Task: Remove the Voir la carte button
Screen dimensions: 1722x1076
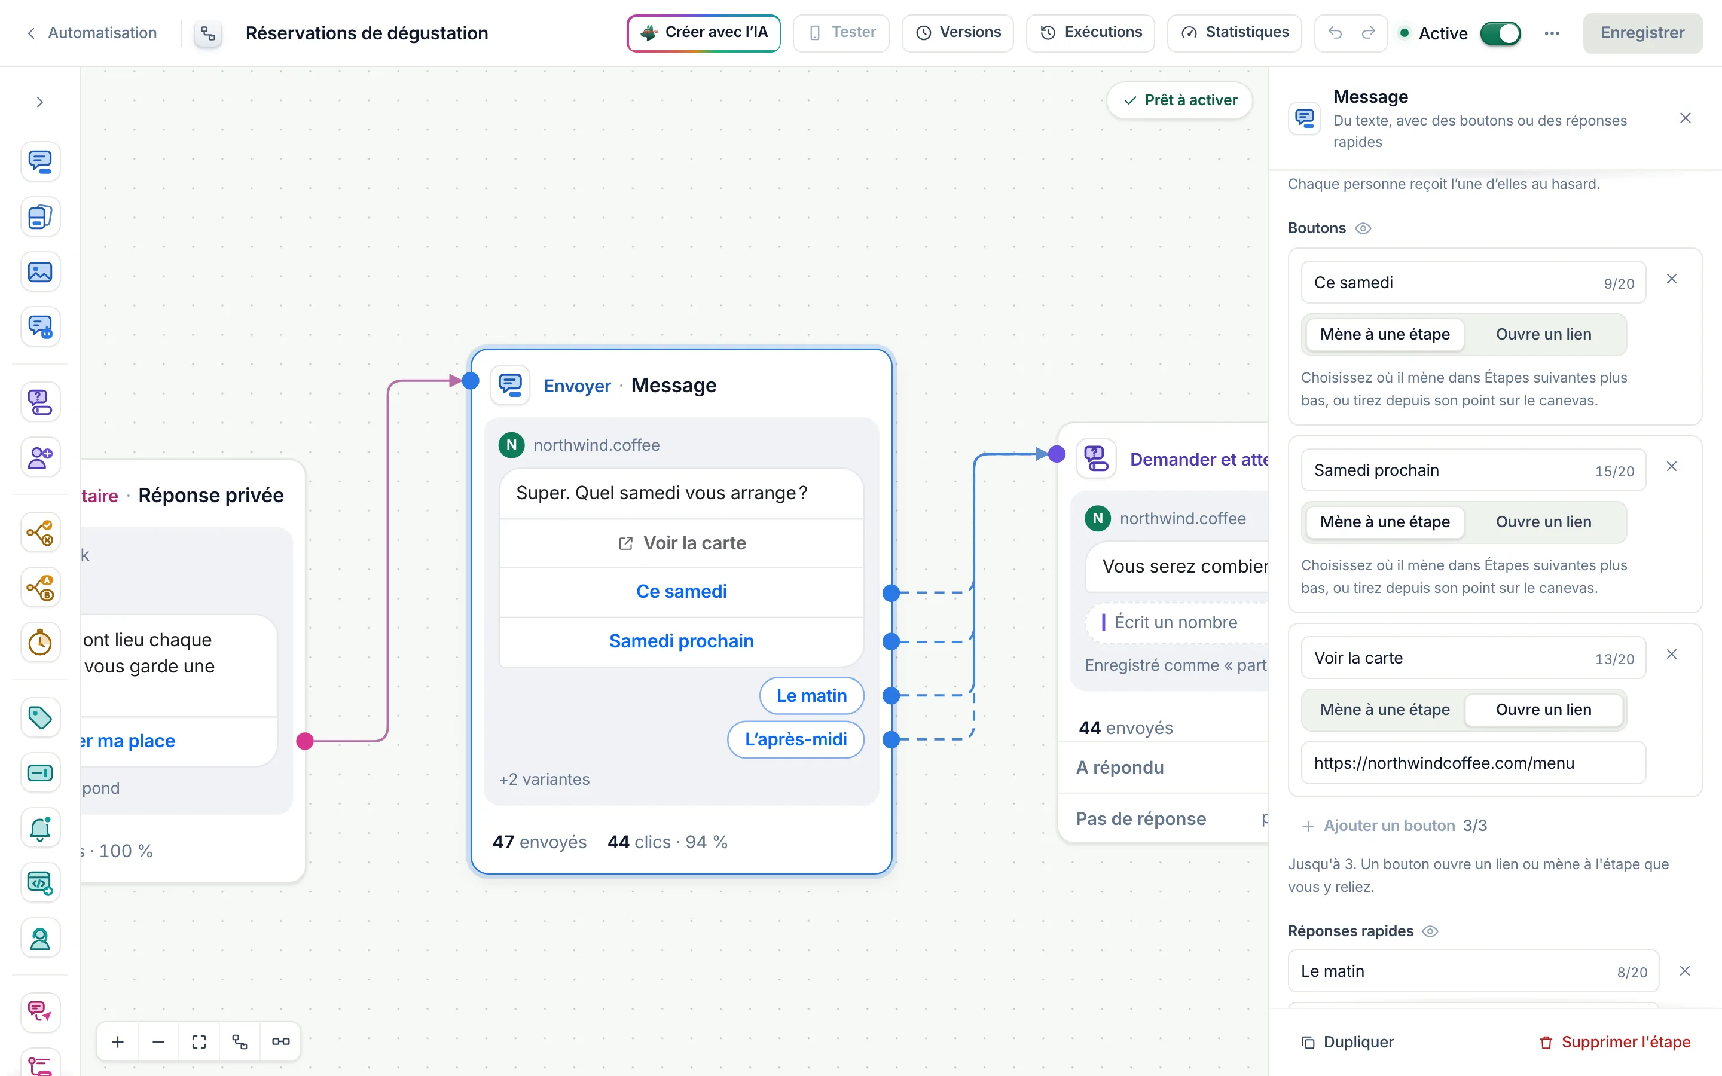Action: coord(1672,654)
